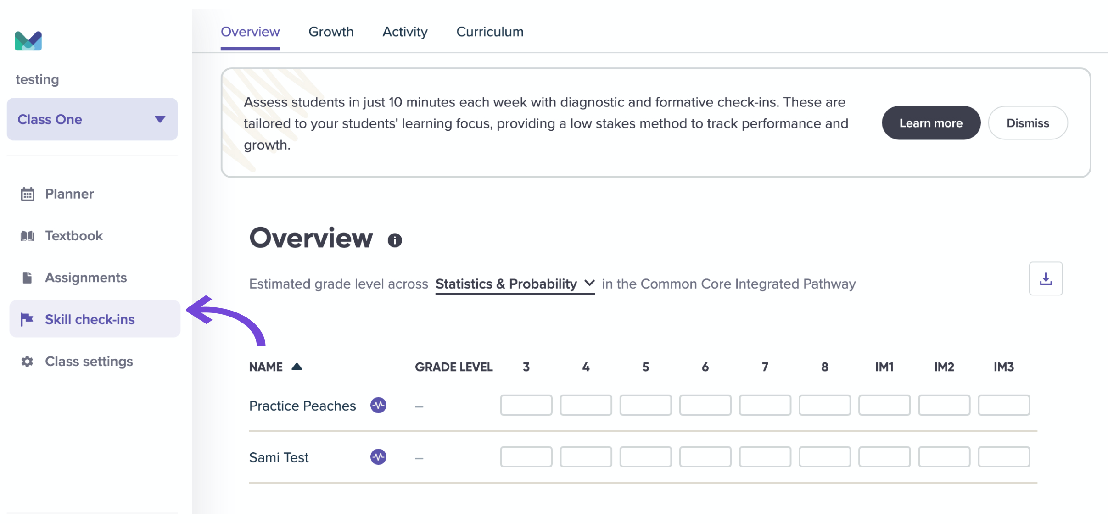Viewport: 1108px width, 523px height.
Task: Click the Overview info icon
Action: (395, 240)
